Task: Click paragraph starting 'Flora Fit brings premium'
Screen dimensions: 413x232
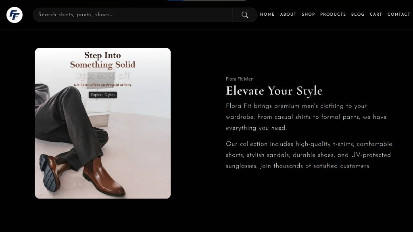Action: point(306,117)
